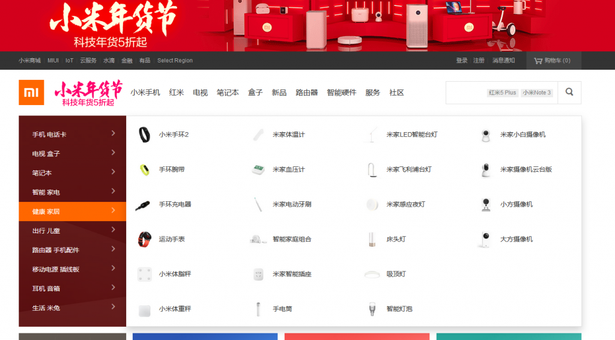The width and height of the screenshot is (615, 340).
Task: Expand the 生活 米兔 category arrow
Action: [x=113, y=307]
